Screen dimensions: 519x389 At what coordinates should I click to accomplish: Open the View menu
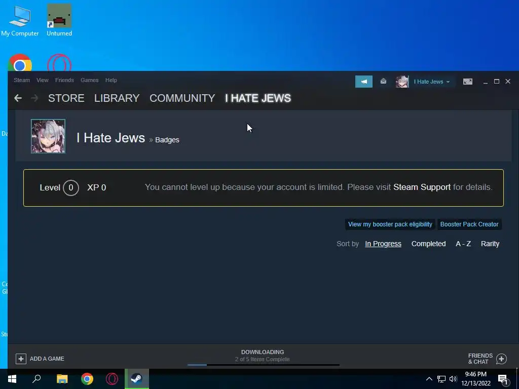43,80
